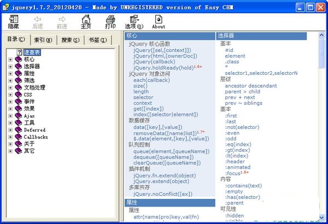Screen dimensions: 328x224
Task: Open the clearQueue([queueName]) link
Action: coord(167,163)
